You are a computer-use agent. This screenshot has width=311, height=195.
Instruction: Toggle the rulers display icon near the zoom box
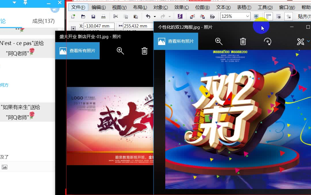coord(269,16)
